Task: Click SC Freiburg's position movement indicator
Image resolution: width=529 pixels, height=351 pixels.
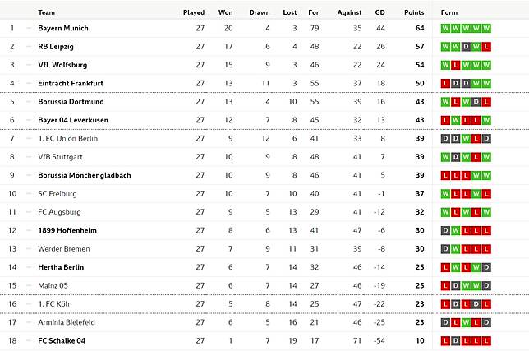Action: (x=29, y=194)
